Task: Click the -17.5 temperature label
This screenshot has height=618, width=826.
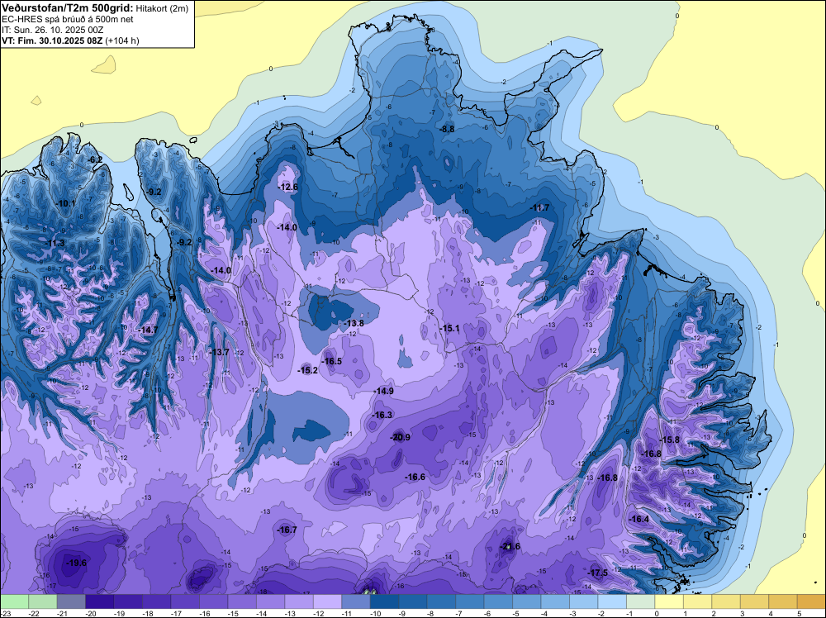Action: (597, 573)
